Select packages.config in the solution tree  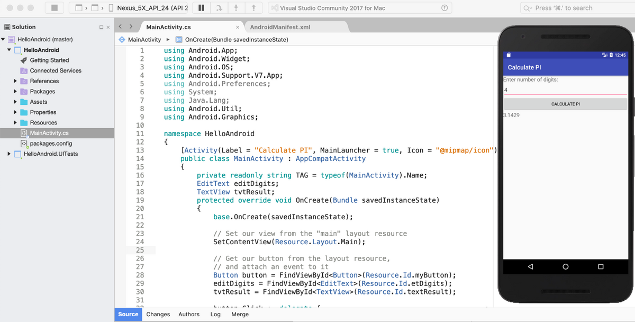coord(51,144)
